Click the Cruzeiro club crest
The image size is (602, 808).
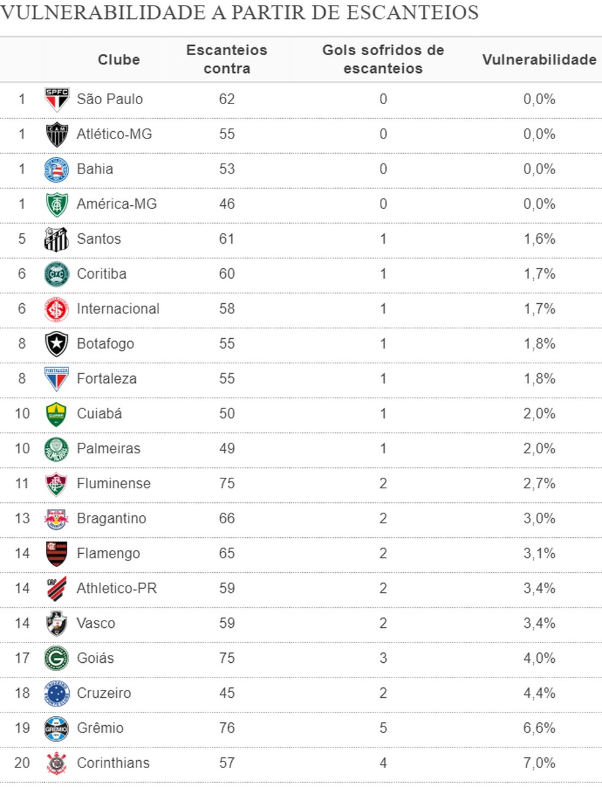pos(57,693)
